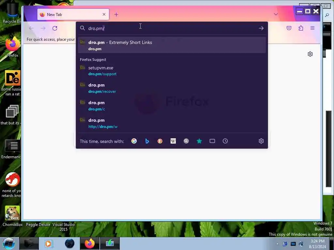Choose the http://dro.pm/w suggestion
Image resolution: width=334 pixels, height=250 pixels.
pyautogui.click(x=172, y=123)
